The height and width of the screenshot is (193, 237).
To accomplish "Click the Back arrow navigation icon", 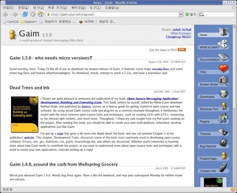I will (5, 14).
